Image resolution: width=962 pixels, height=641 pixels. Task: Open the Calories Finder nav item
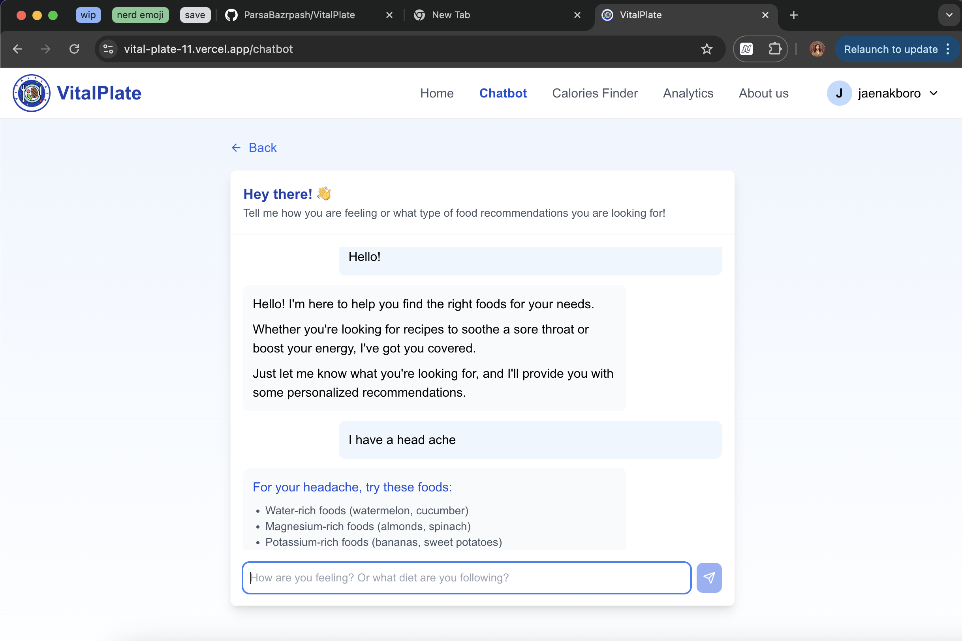[595, 93]
